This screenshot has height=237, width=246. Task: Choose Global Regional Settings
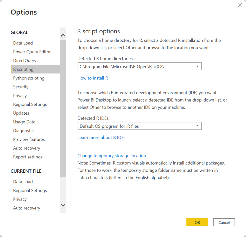[30, 104]
